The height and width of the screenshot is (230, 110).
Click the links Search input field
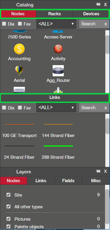91,108
